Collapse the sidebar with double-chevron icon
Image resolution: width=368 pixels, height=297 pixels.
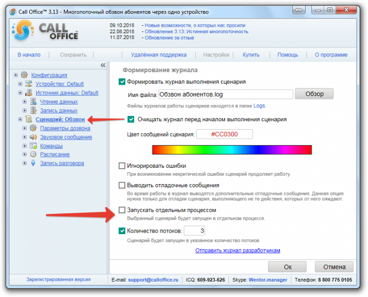[103, 65]
